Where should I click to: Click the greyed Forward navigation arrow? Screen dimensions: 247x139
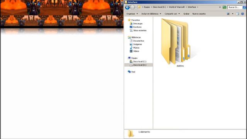click(x=133, y=7)
